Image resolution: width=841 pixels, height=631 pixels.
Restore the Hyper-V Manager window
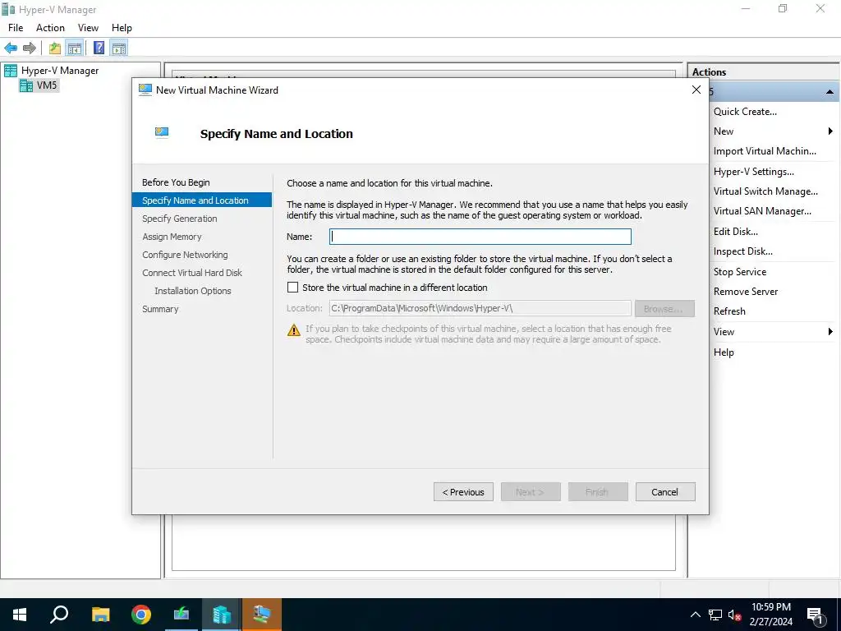tap(783, 8)
